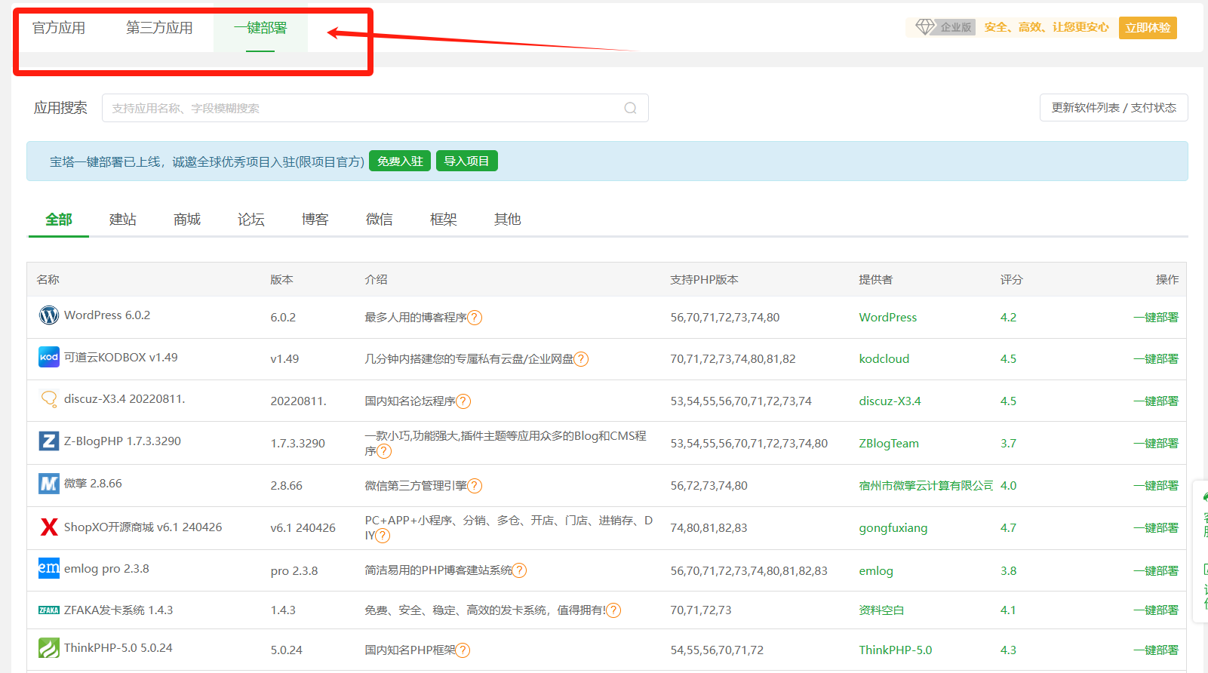Filter by the 微信 category
Image resolution: width=1208 pixels, height=673 pixels.
click(380, 220)
